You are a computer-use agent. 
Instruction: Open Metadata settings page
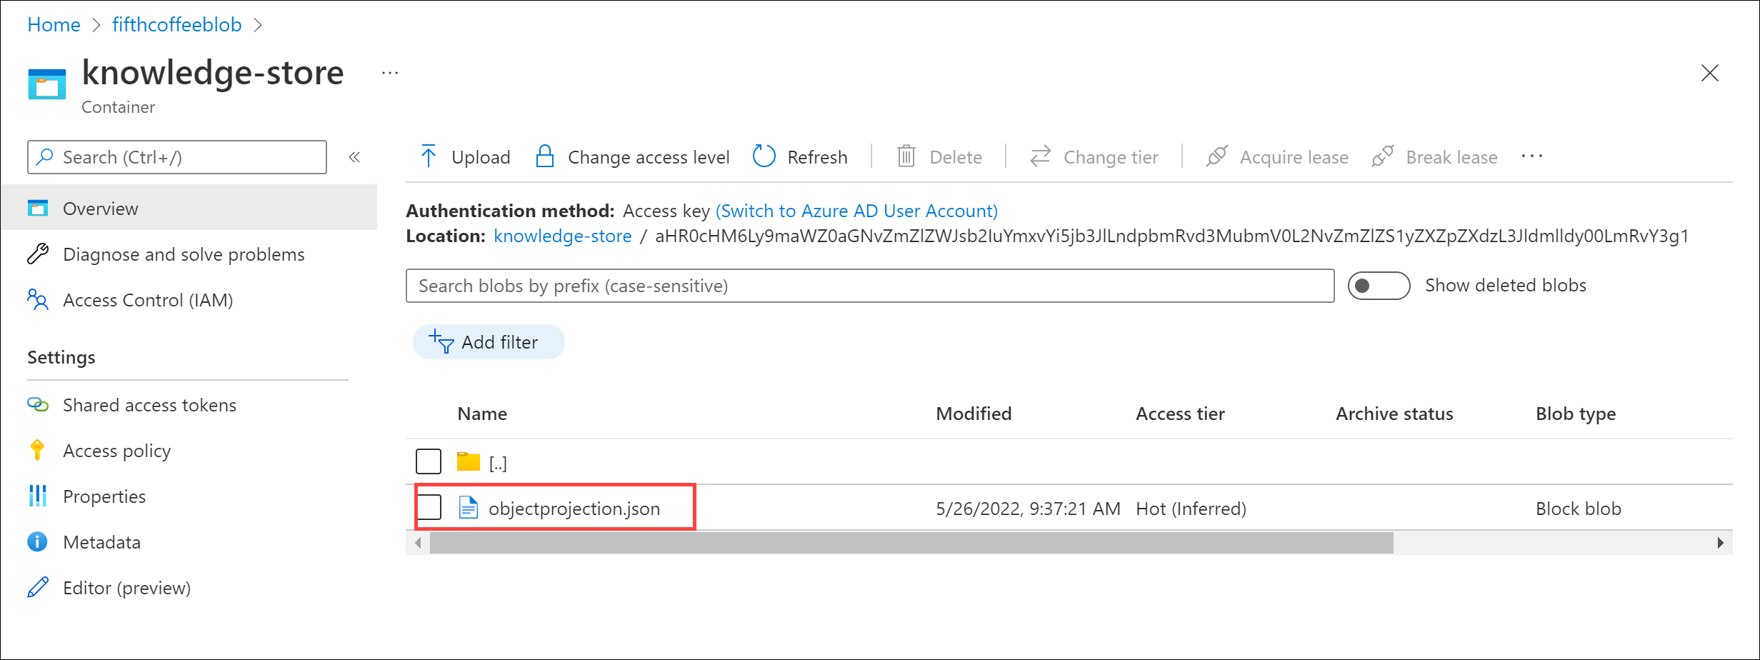tap(102, 542)
